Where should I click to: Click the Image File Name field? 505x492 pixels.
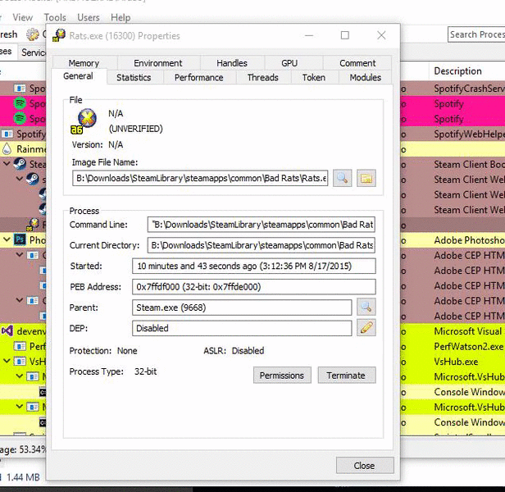[x=200, y=178]
